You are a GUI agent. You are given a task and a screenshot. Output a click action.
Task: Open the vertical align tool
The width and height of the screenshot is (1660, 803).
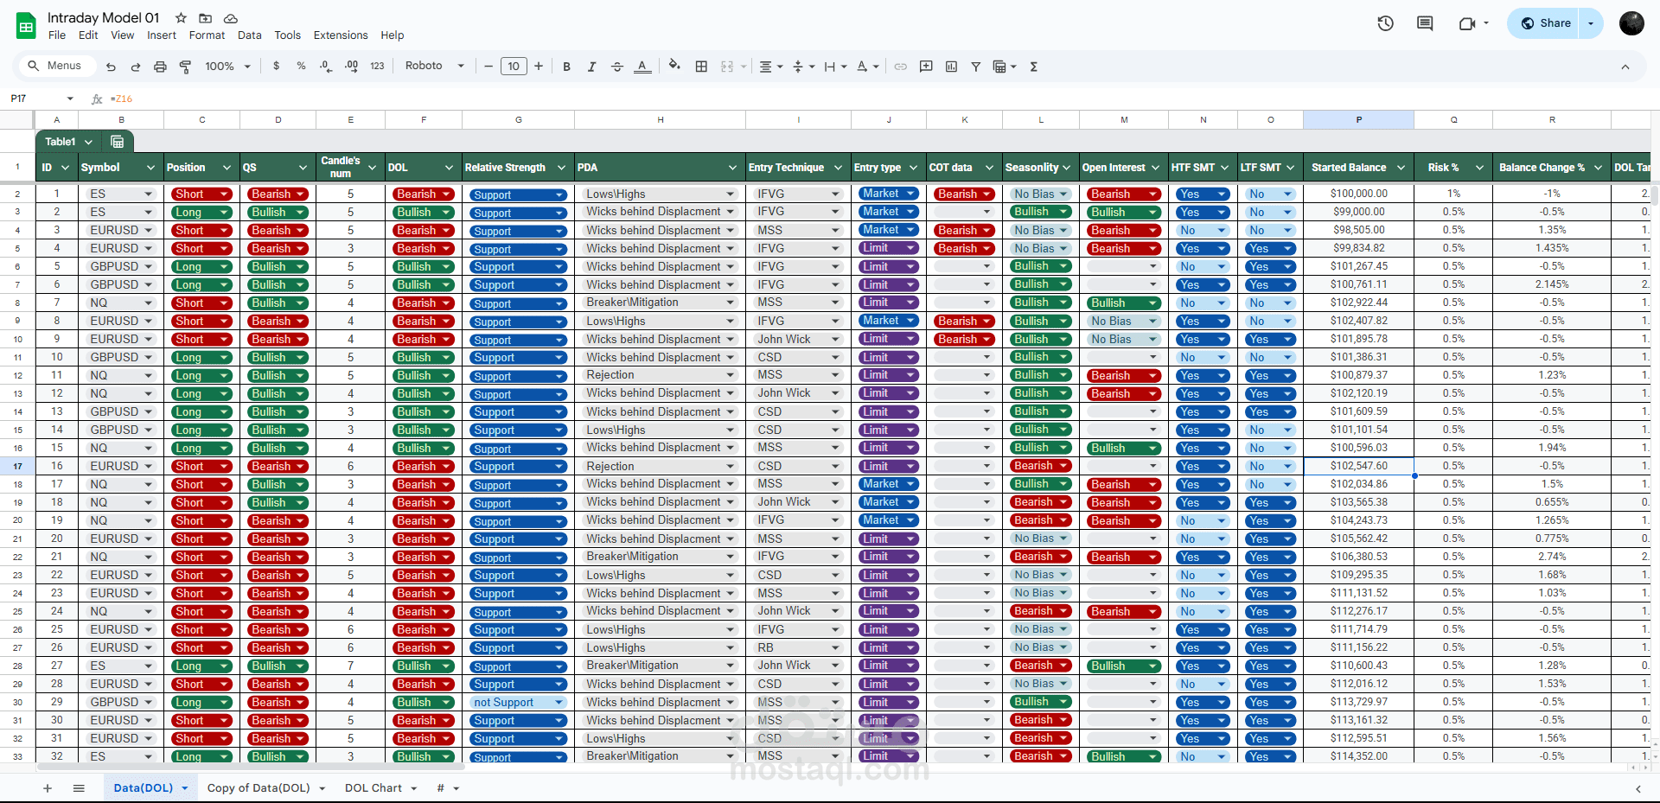click(803, 67)
